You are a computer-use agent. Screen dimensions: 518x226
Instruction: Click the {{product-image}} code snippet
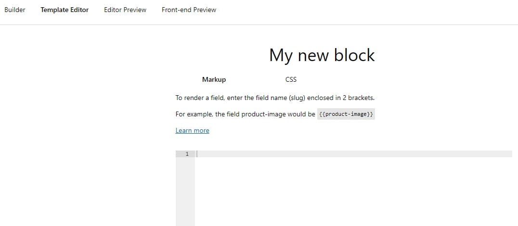coord(346,114)
